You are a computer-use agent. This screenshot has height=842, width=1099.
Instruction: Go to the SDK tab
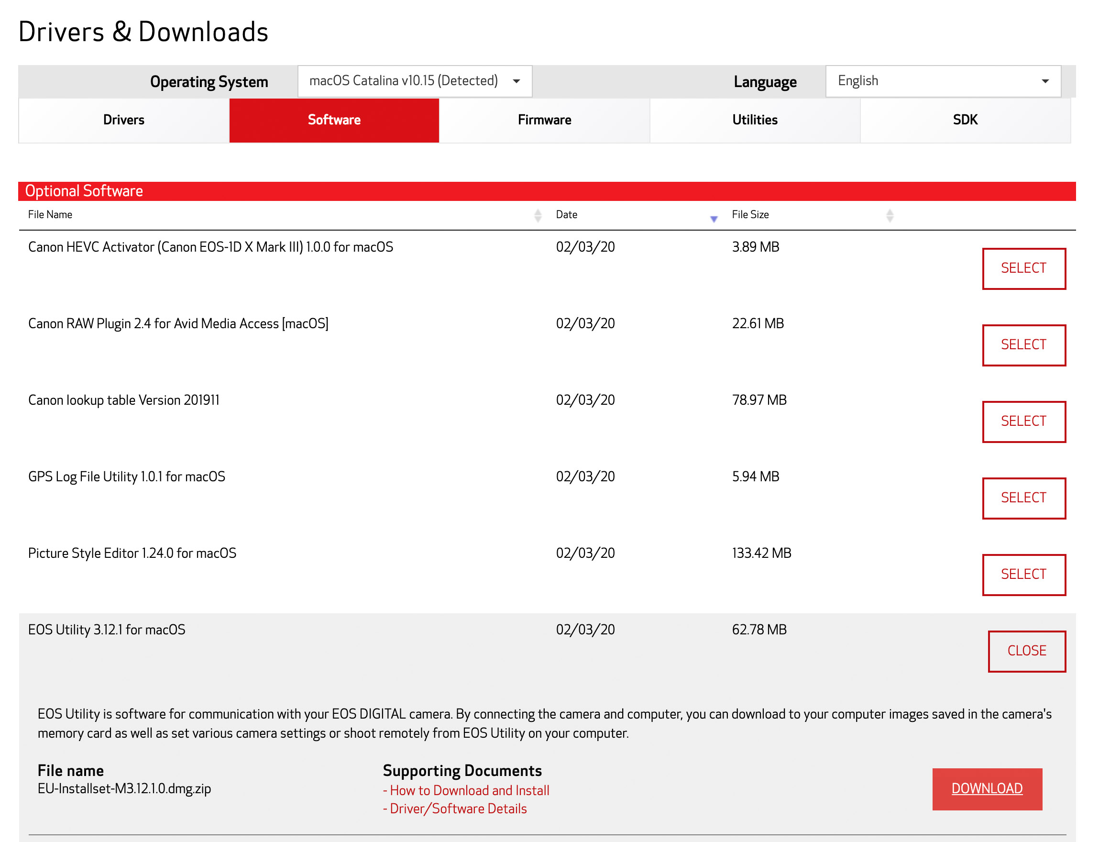[965, 120]
